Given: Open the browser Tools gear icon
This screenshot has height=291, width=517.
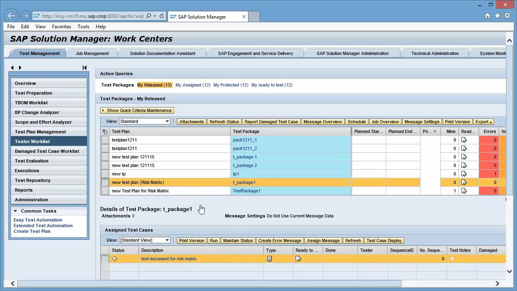Looking at the screenshot, I should 507,16.
